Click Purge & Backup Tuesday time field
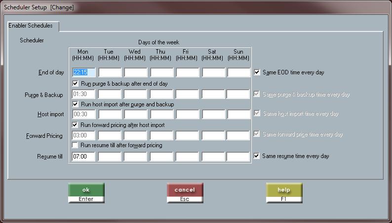This screenshot has width=392, height=223. point(110,94)
